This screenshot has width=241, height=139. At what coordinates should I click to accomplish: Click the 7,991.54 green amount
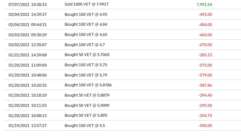[204, 4]
